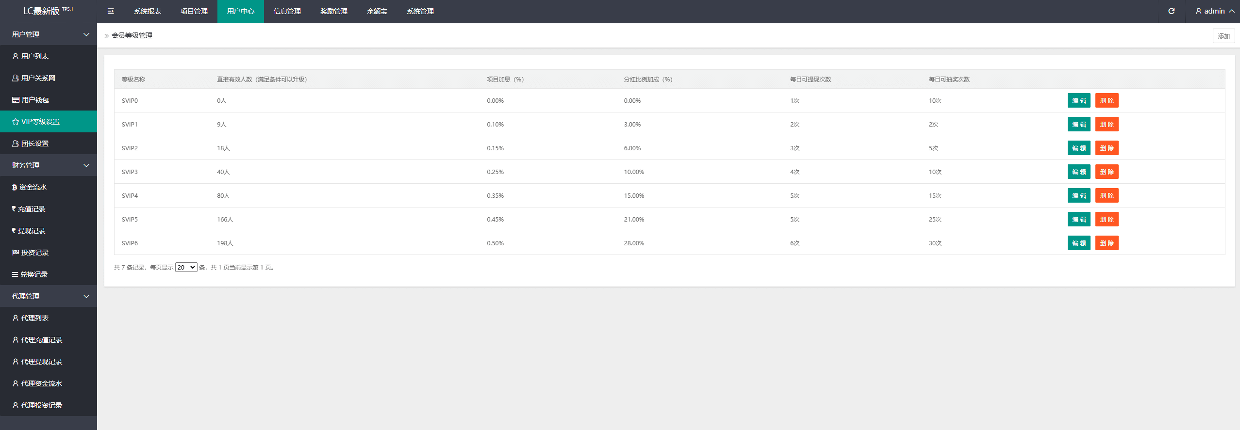Viewport: 1240px width, 430px height.
Task: Click the 用户钱包 card icon
Action: [x=16, y=100]
